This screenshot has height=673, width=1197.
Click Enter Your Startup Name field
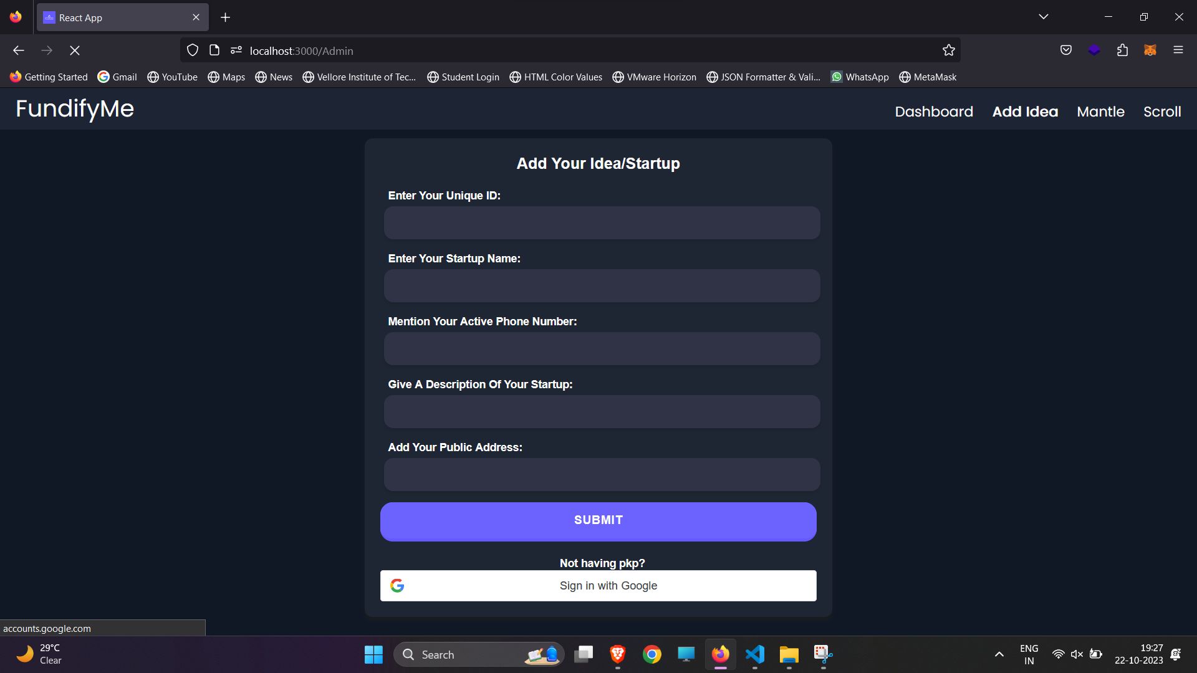point(599,286)
